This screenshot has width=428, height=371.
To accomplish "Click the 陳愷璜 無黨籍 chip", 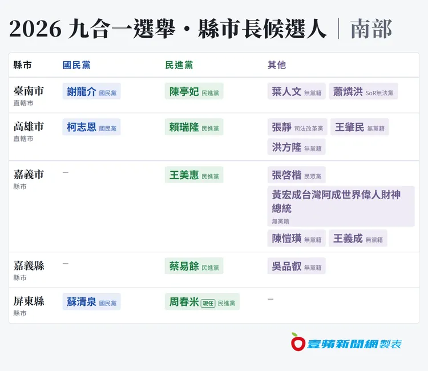I will 296,239.
